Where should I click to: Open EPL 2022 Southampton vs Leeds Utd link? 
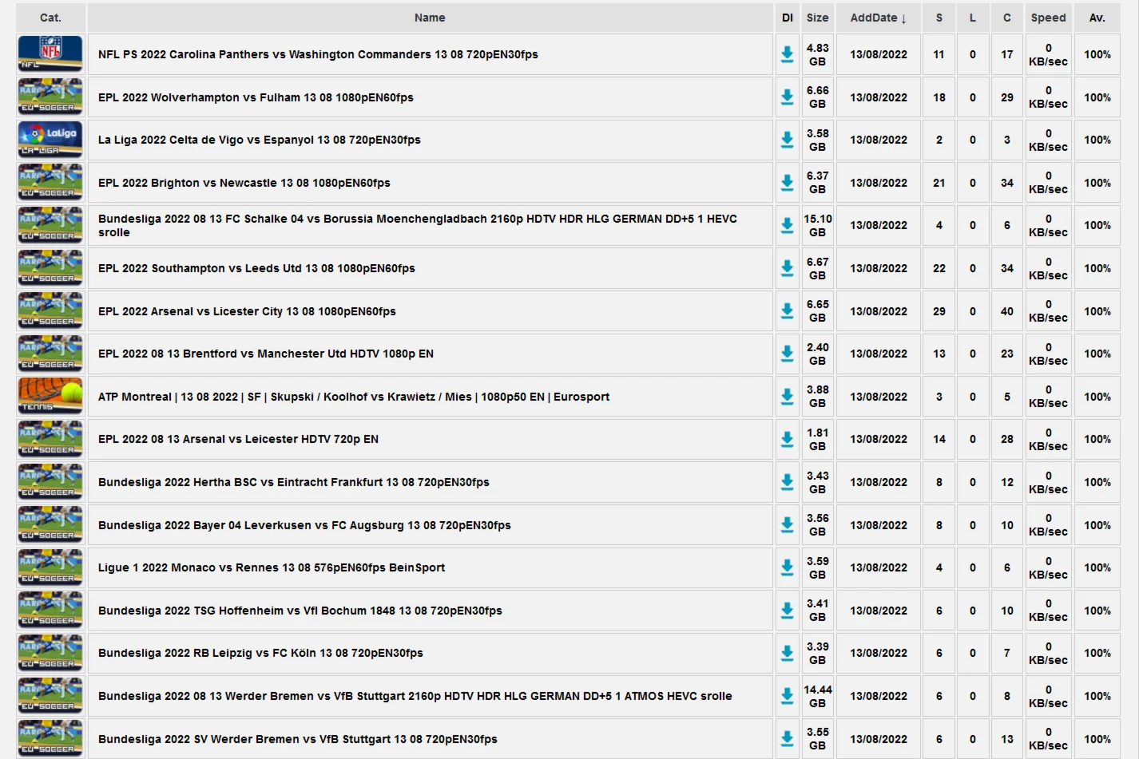pos(256,268)
